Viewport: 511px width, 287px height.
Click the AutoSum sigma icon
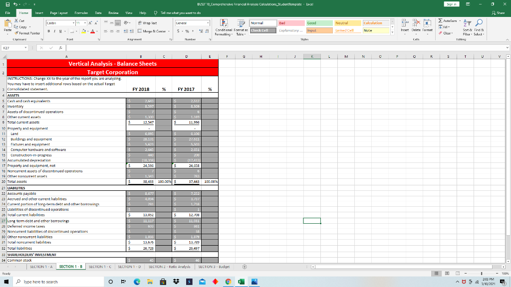(x=440, y=21)
